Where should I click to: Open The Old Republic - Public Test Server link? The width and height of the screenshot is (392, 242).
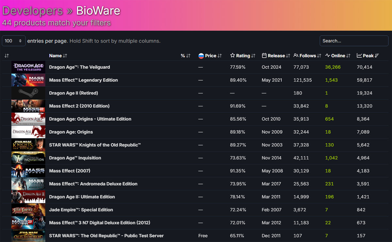tap(106, 236)
